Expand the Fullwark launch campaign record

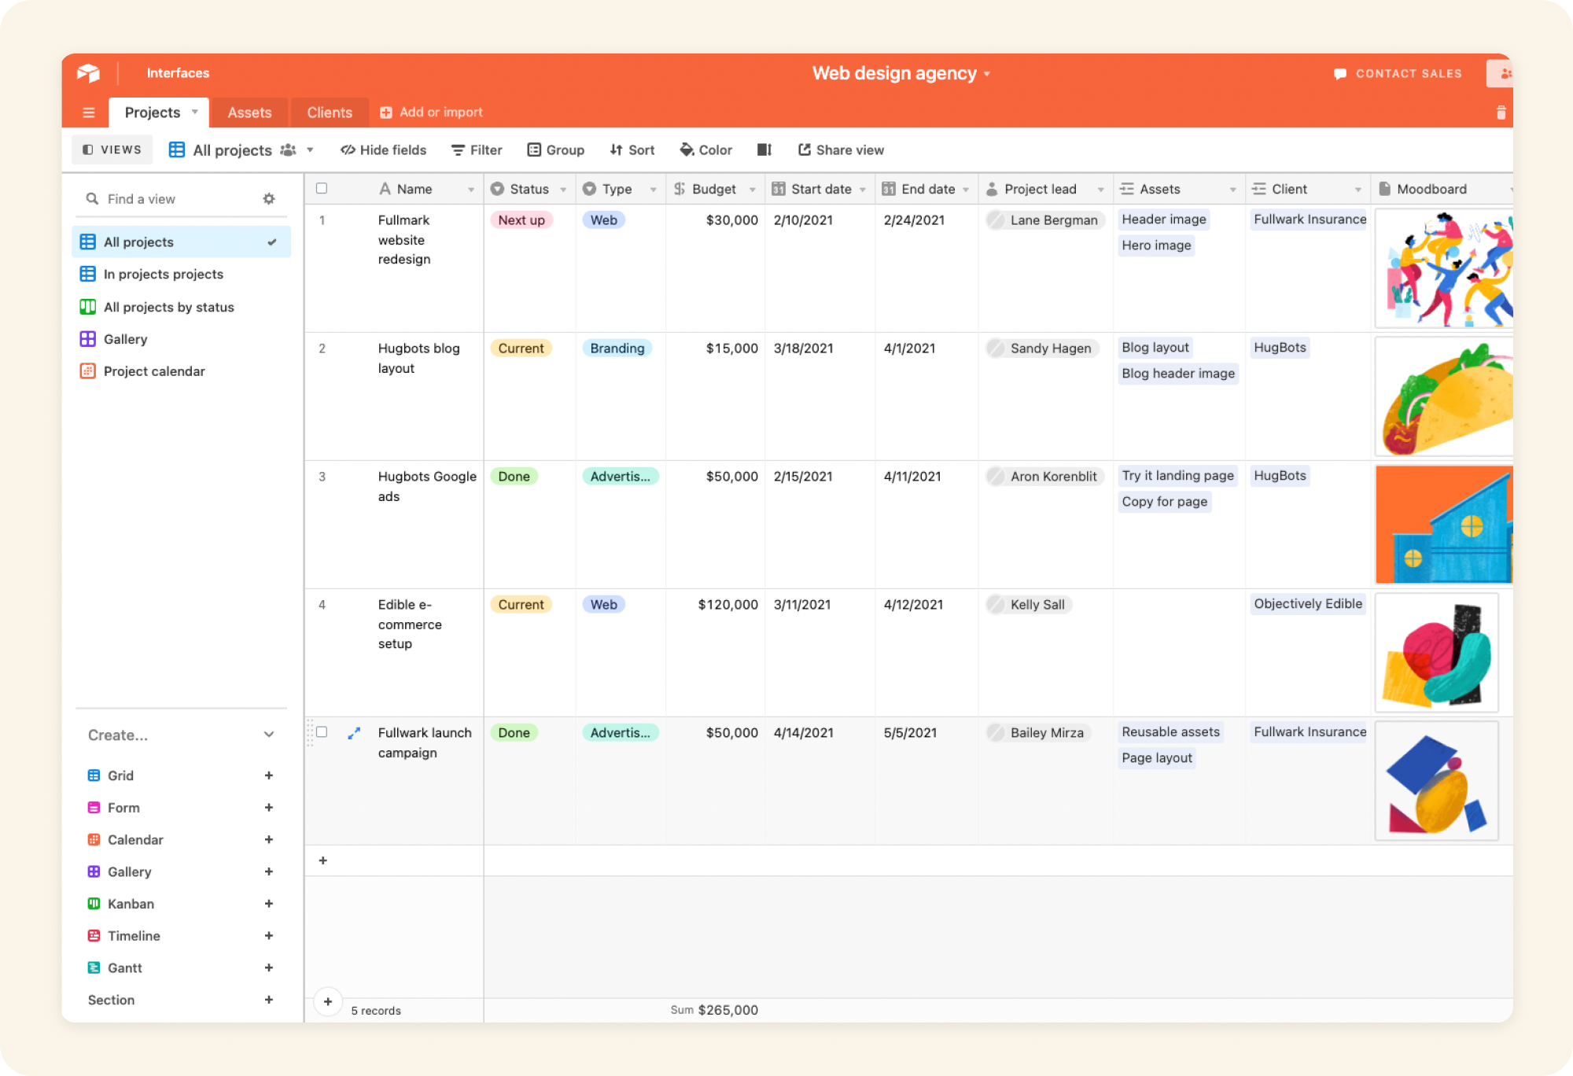(x=354, y=732)
